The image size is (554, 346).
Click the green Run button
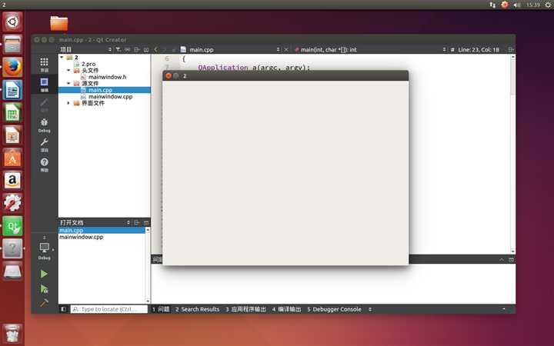pos(44,274)
